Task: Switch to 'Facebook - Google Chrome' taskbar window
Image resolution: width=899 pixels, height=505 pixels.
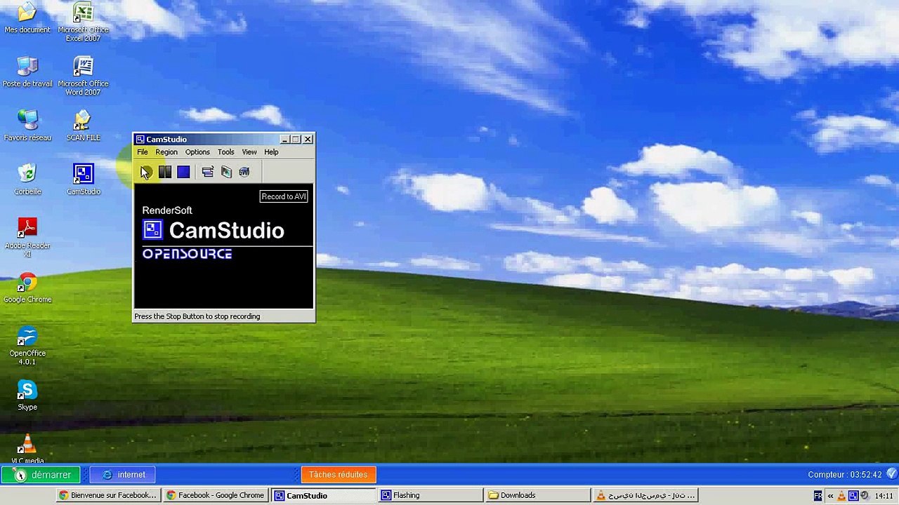Action: click(215, 495)
